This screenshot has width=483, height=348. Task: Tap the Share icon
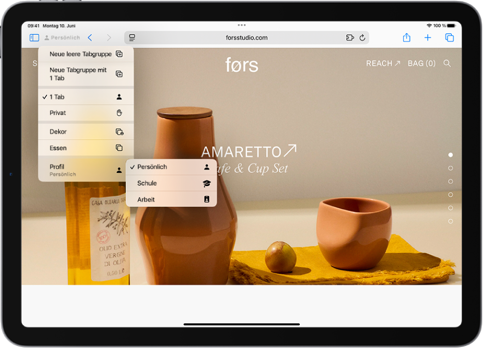coord(407,37)
